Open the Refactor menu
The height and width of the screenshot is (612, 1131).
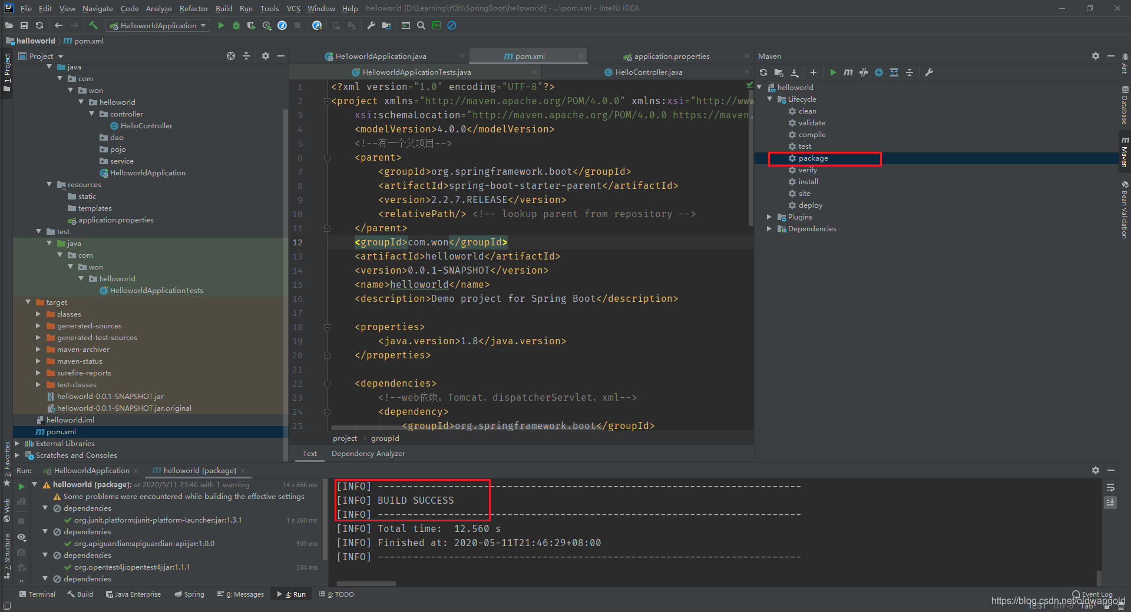tap(194, 8)
